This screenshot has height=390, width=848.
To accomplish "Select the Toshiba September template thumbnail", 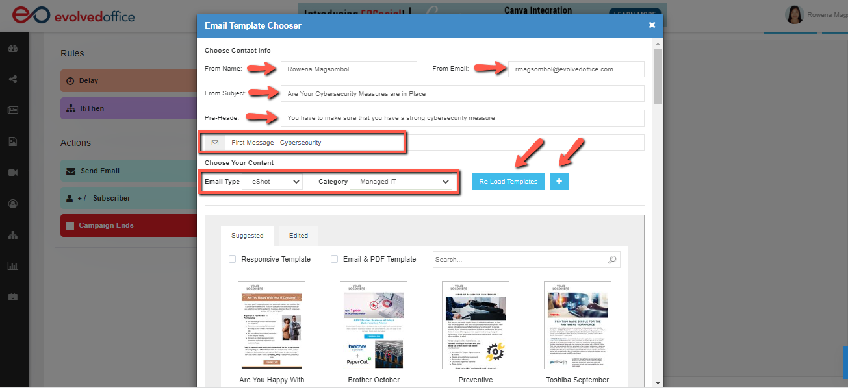I will pos(578,325).
